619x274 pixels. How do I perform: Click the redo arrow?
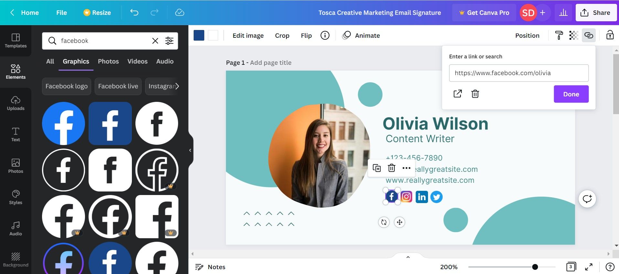(155, 13)
